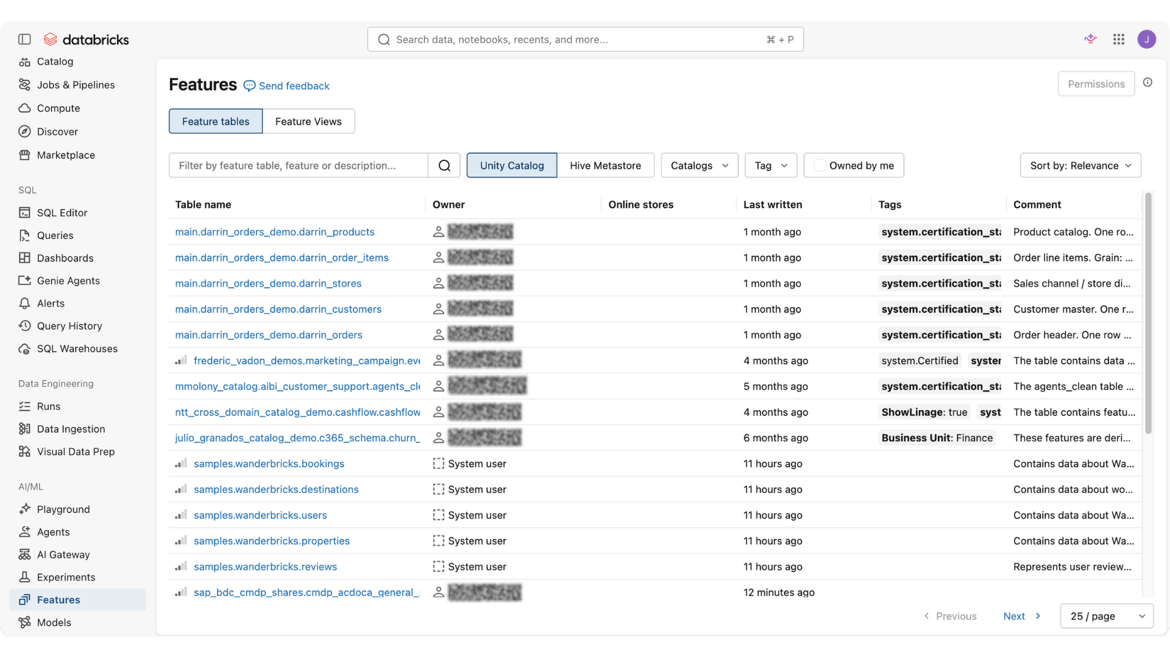Open Query History icon in sidebar
Screen dimensions: 1170x658
(x=24, y=326)
